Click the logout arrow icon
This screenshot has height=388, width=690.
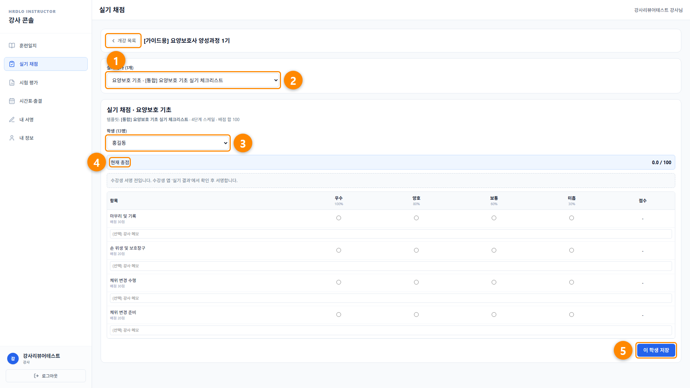pyautogui.click(x=36, y=376)
